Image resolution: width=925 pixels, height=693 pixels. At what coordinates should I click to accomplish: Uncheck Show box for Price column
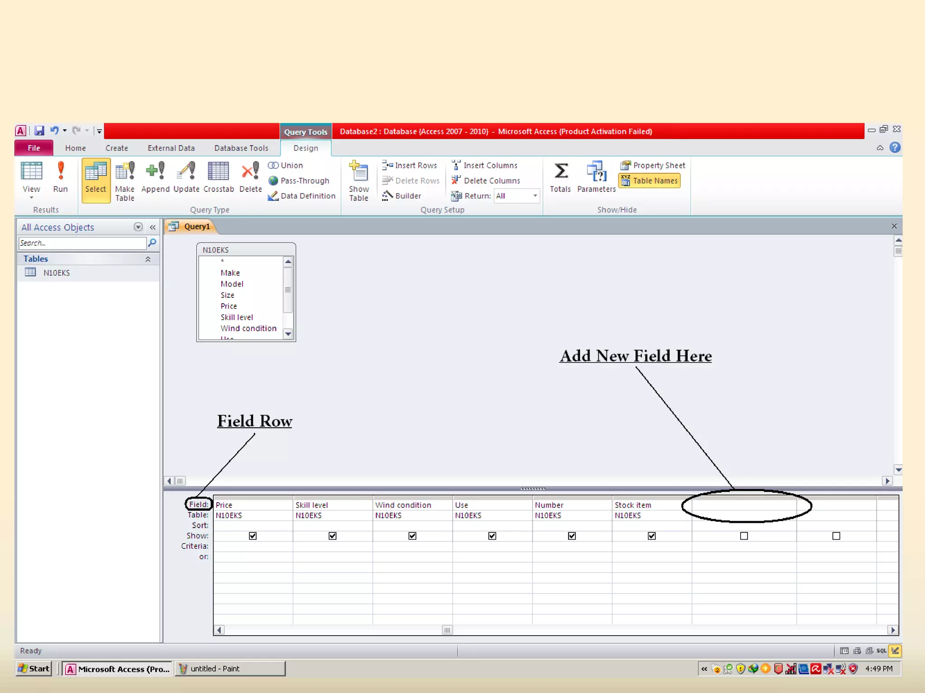click(253, 536)
